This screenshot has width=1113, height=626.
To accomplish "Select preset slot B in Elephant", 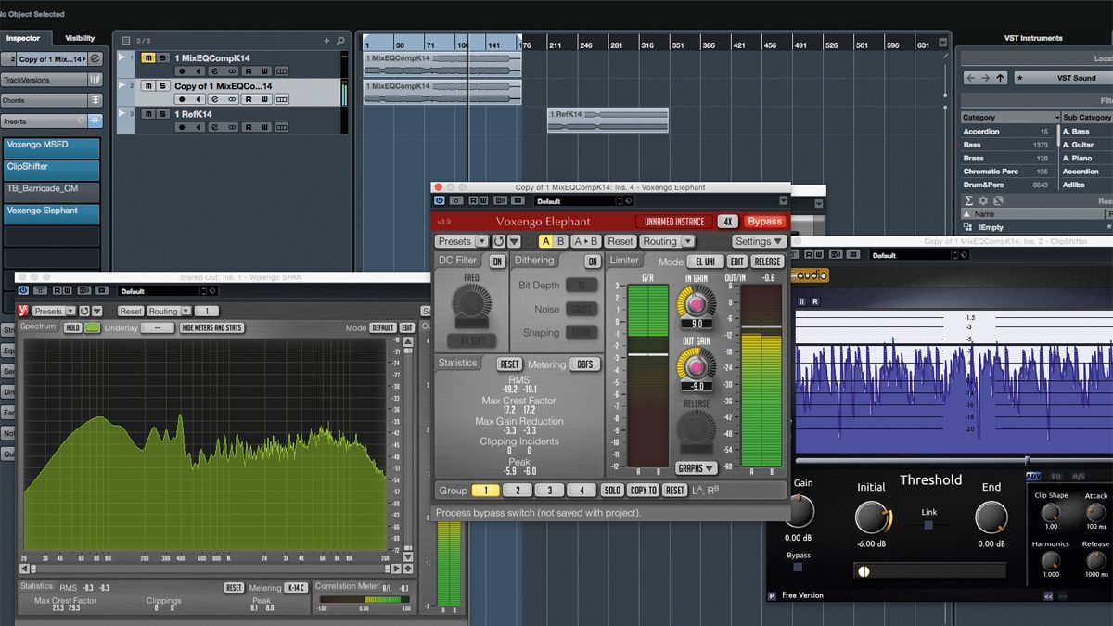I will click(x=559, y=241).
